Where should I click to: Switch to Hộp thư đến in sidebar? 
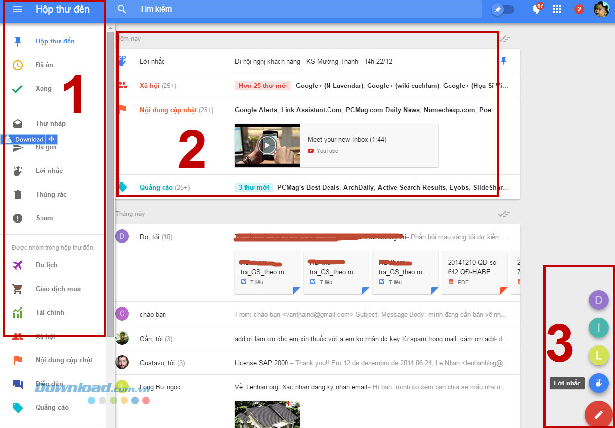tap(55, 41)
